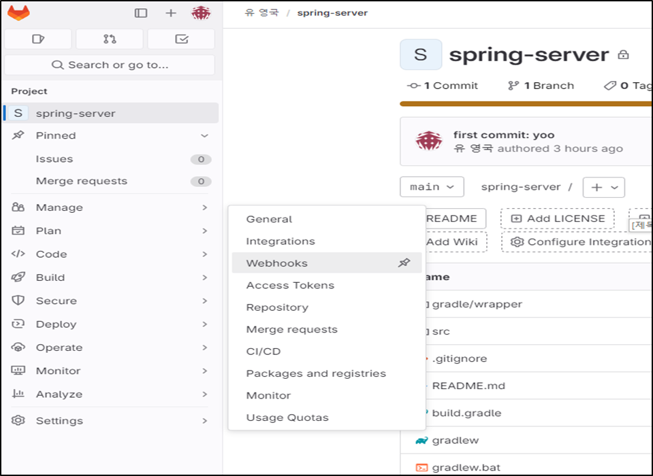Open the src folder
Viewport: 653px width, 476px height.
click(x=441, y=331)
